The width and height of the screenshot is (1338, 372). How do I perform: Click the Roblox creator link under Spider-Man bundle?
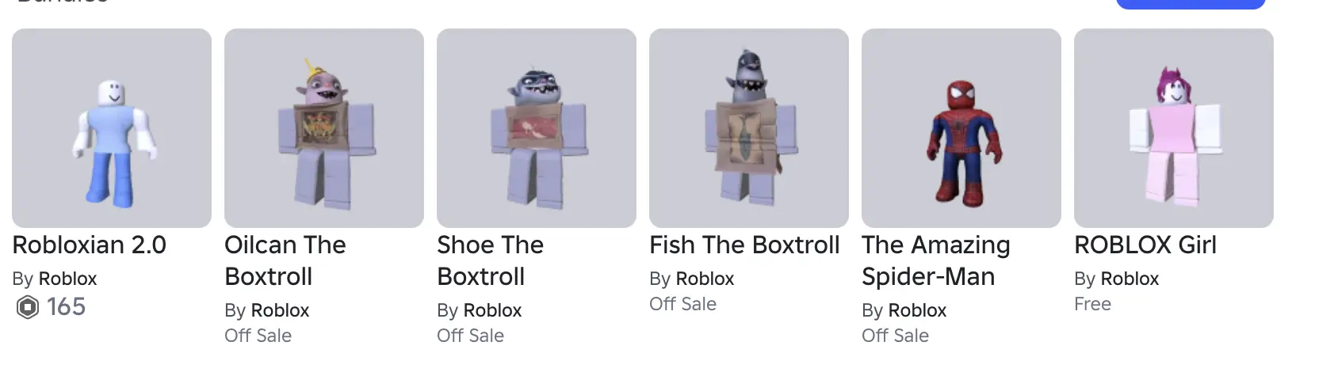917,310
